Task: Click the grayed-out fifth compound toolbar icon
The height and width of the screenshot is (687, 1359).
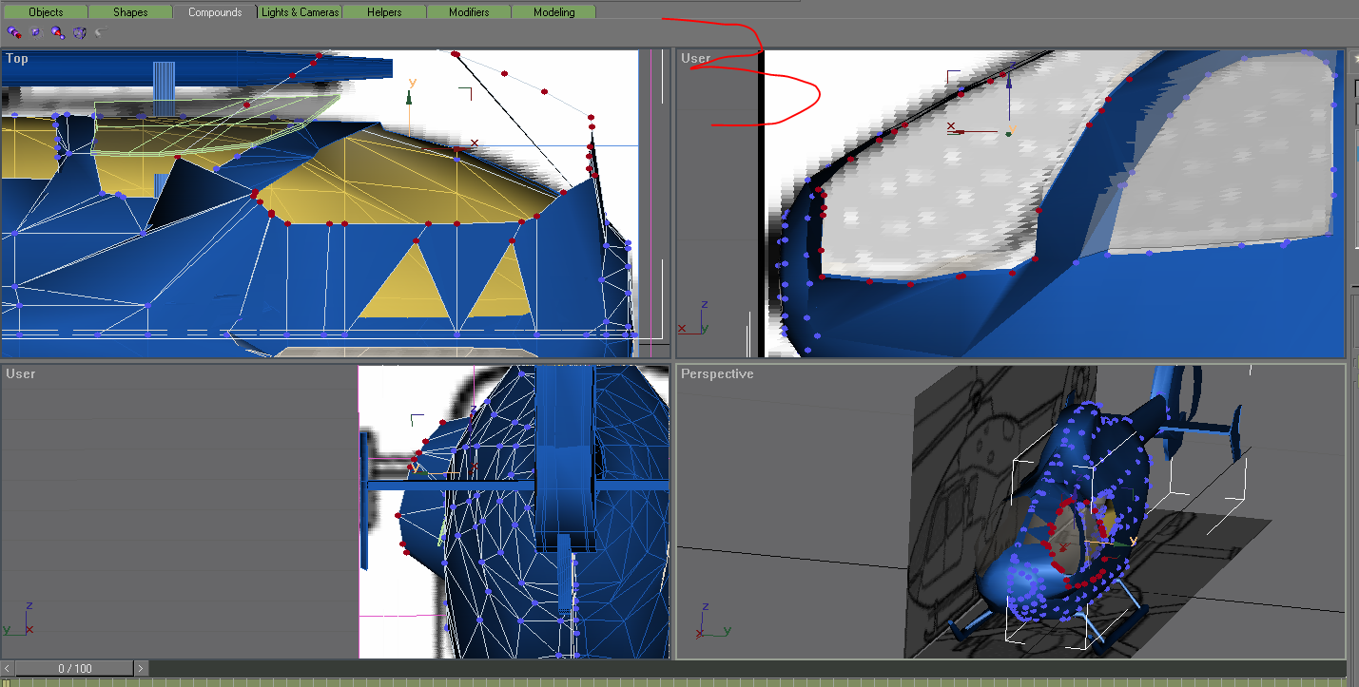Action: tap(101, 32)
